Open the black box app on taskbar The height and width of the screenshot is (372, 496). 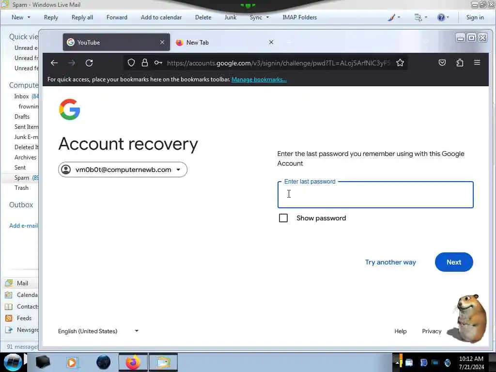pos(43,362)
